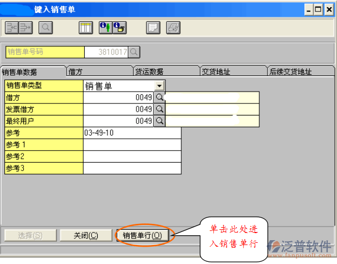Switch to the 借方 tab

(x=100, y=71)
